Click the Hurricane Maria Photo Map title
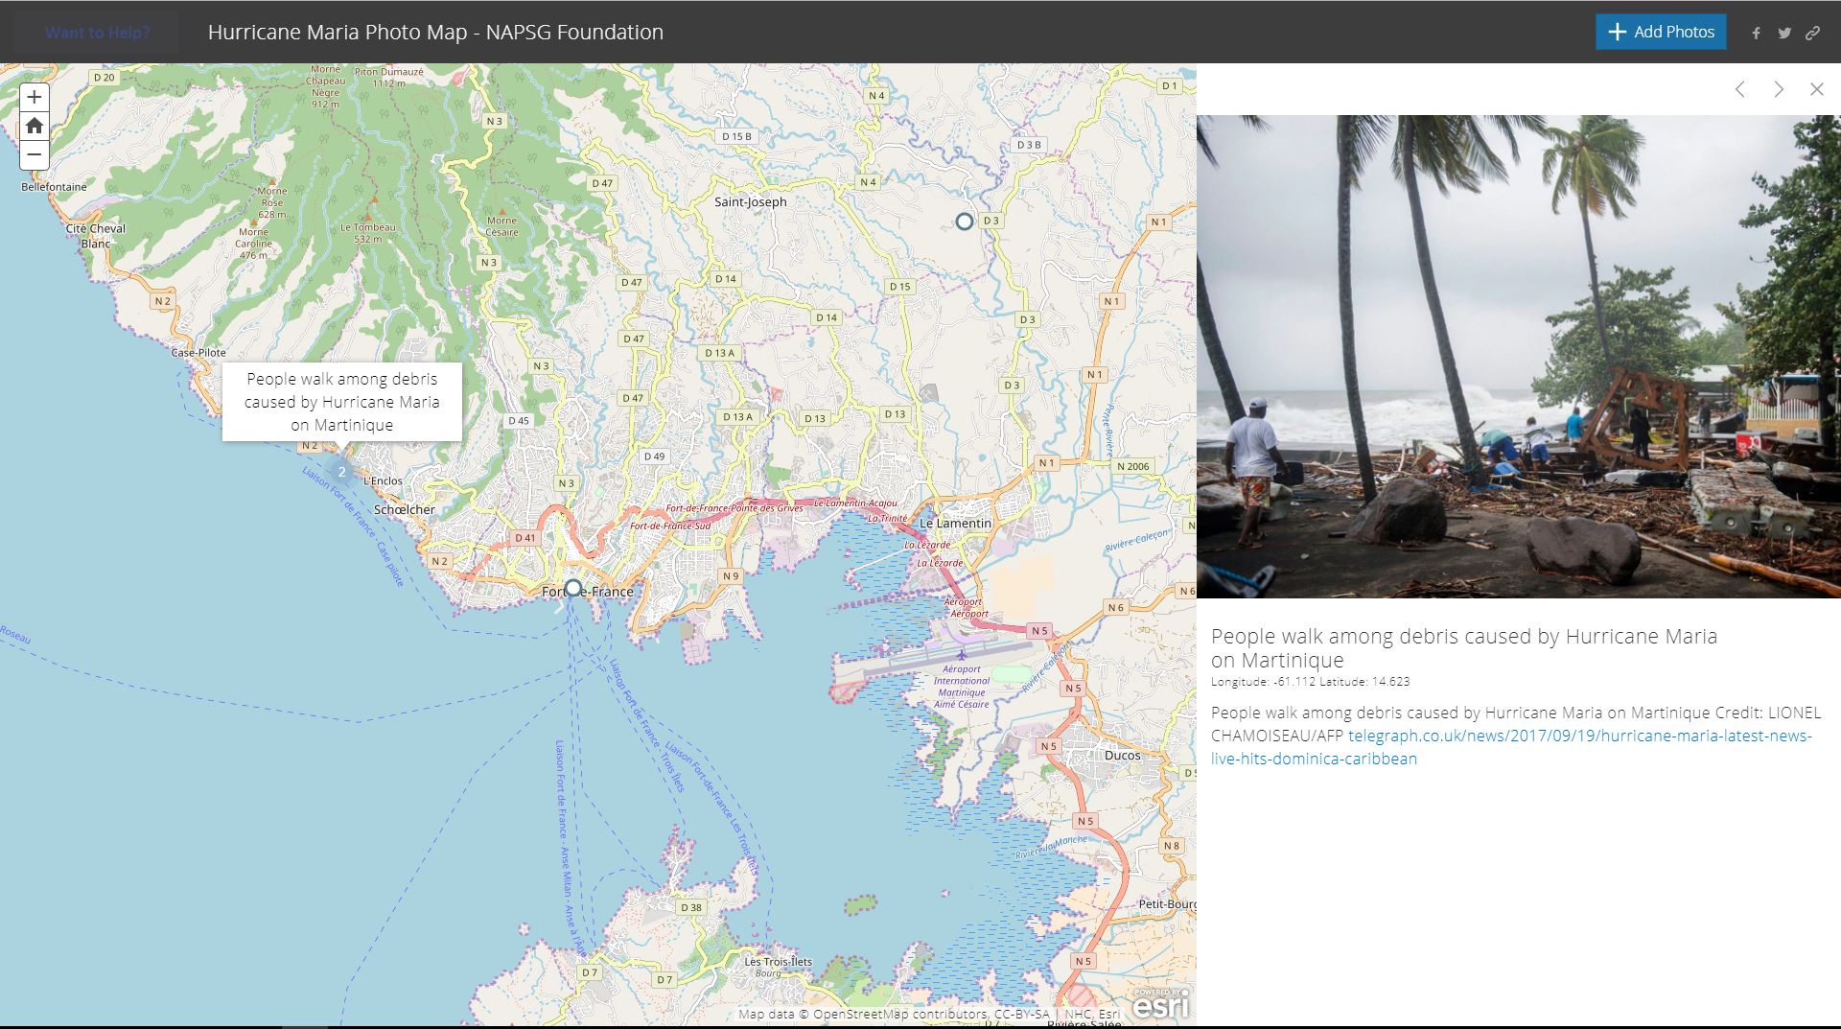The height and width of the screenshot is (1029, 1841). tap(435, 33)
